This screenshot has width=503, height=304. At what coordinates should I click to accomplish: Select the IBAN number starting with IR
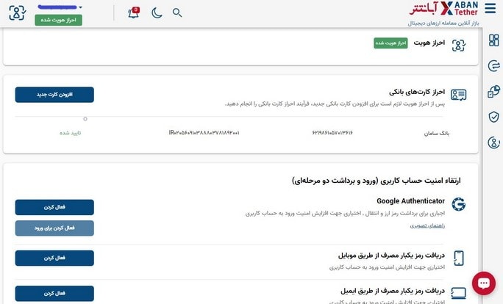tap(204, 133)
